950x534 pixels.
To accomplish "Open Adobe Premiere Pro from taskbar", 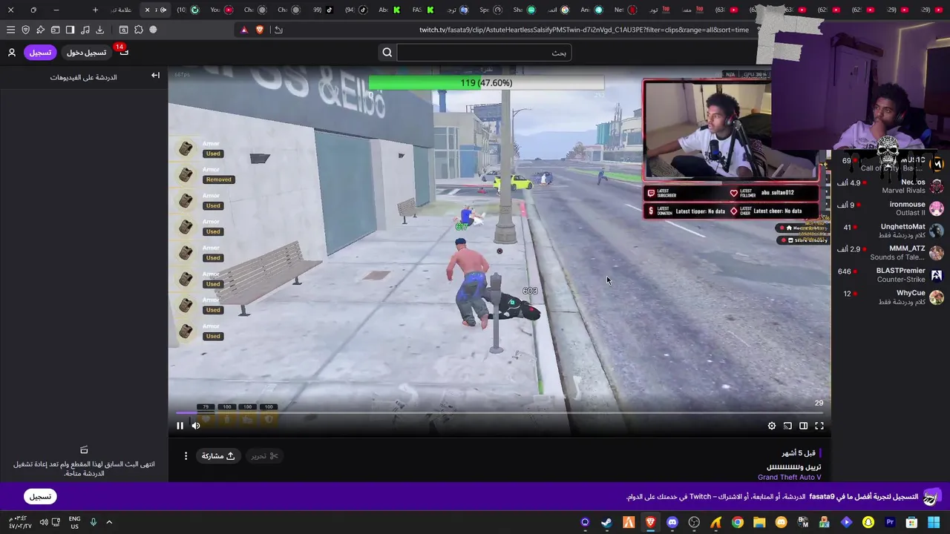I will (x=891, y=522).
